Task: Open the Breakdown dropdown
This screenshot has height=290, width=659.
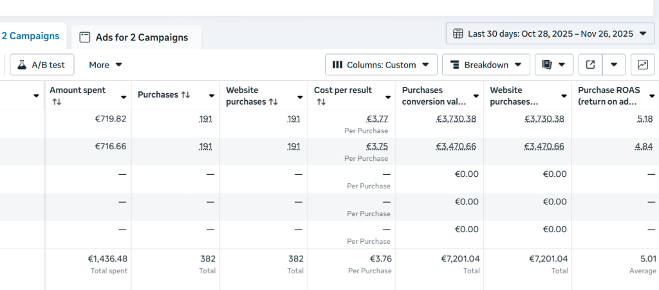Action: 486,64
